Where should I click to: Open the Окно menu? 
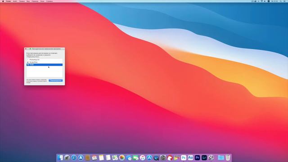point(42,1)
